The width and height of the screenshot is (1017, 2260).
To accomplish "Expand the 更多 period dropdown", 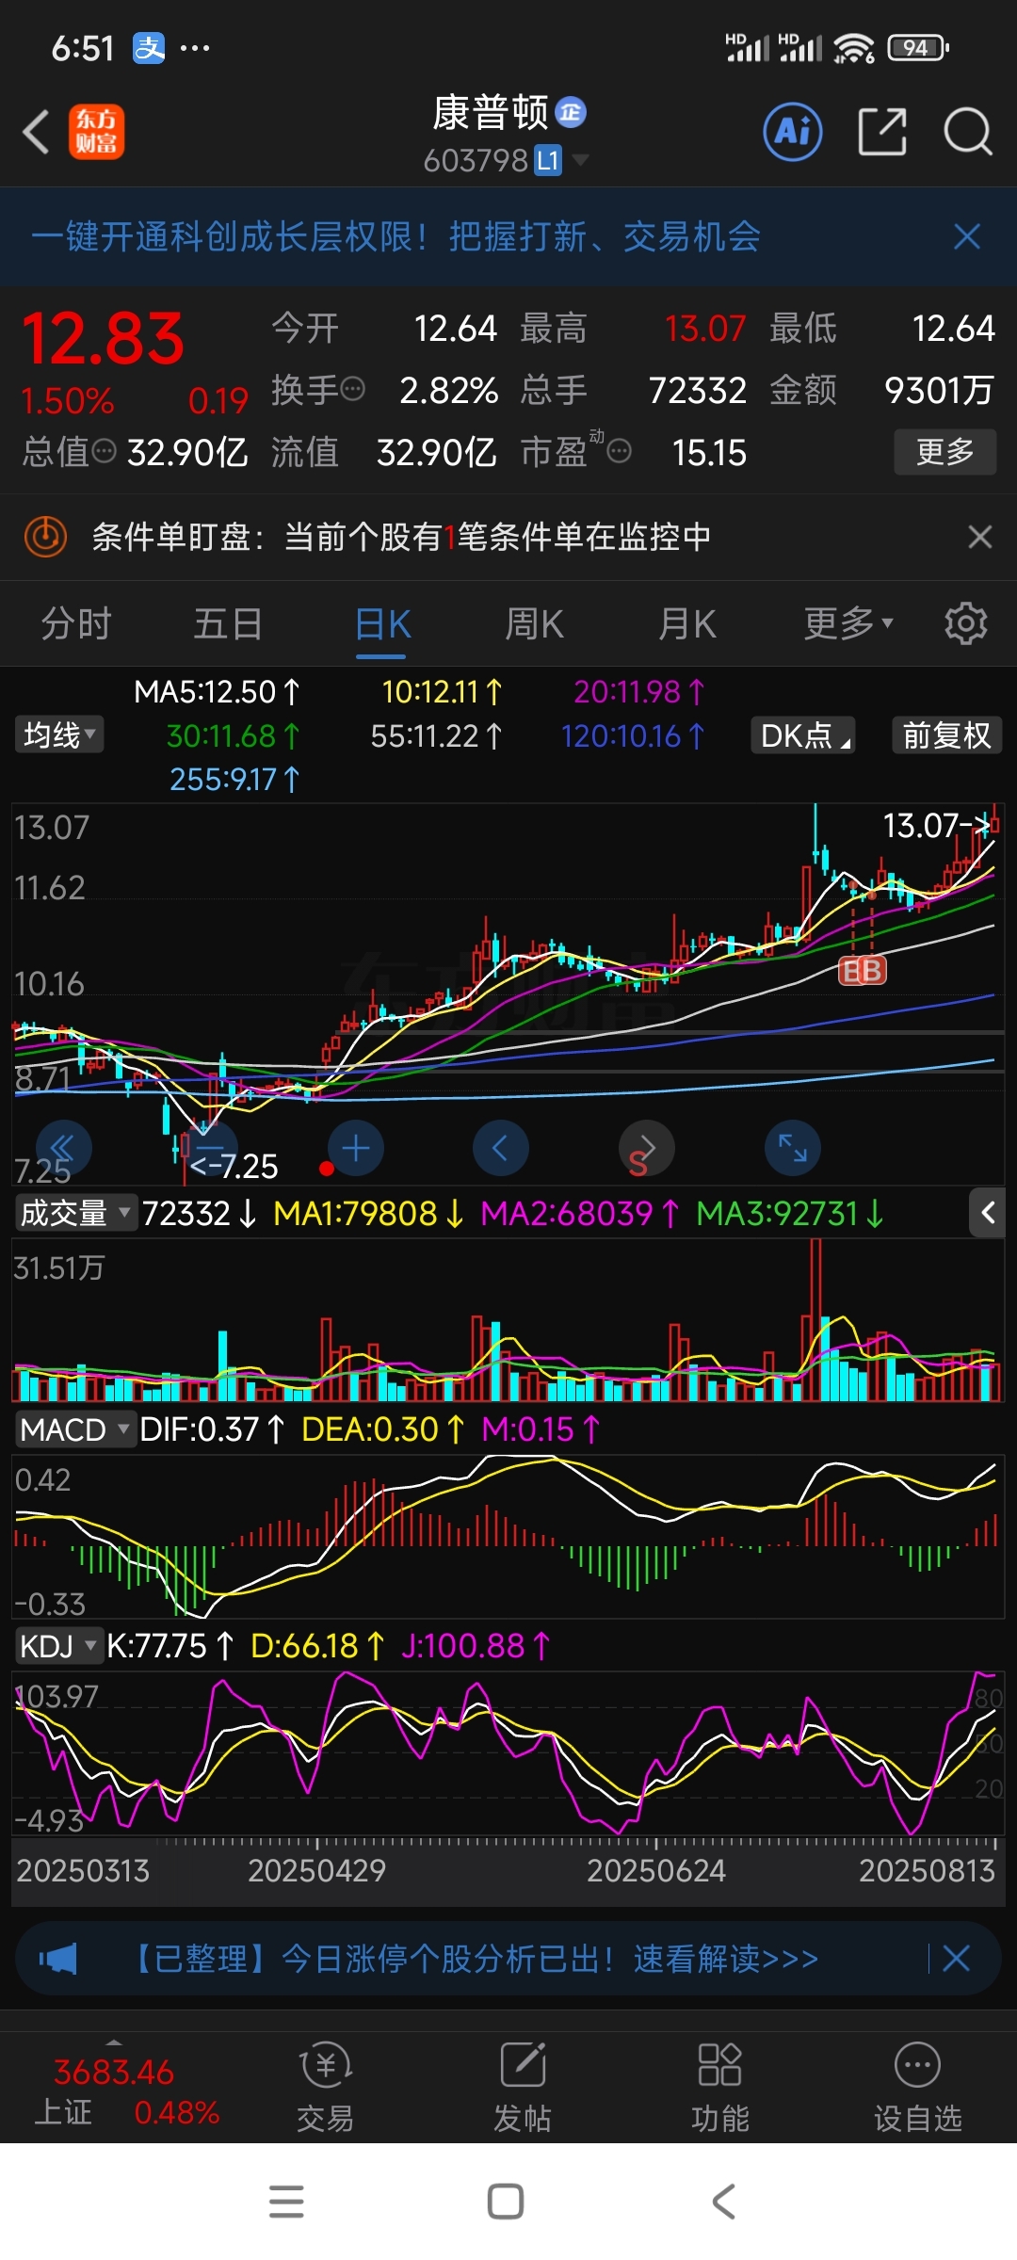I will 847,623.
